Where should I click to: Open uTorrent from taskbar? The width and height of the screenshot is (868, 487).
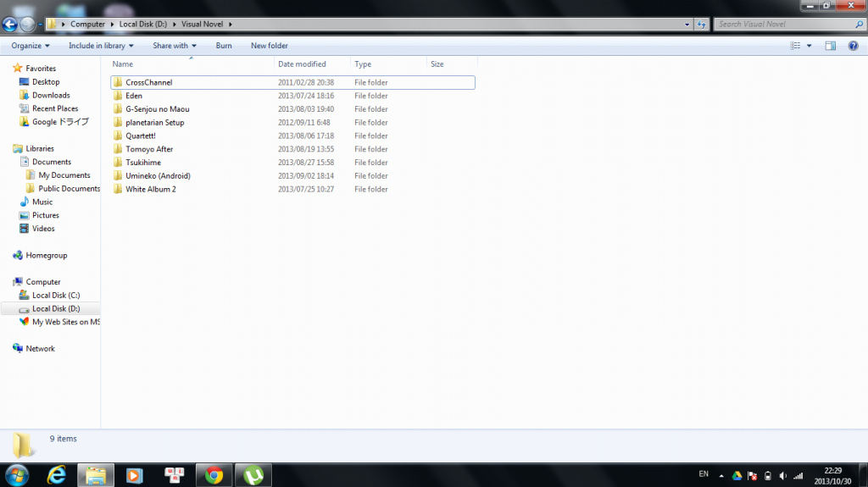tap(253, 475)
